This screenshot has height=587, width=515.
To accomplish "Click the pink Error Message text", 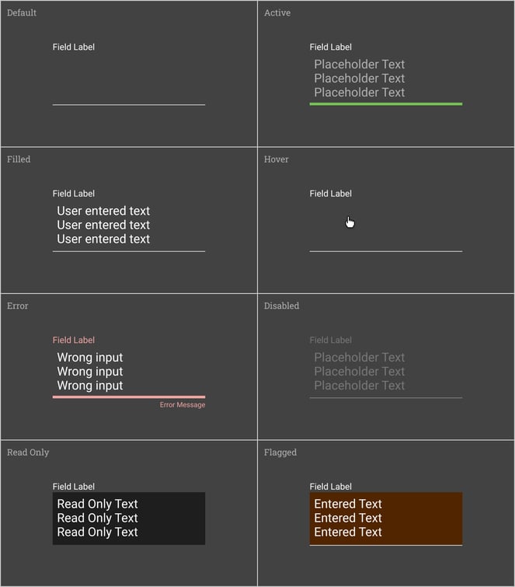I will (x=183, y=405).
